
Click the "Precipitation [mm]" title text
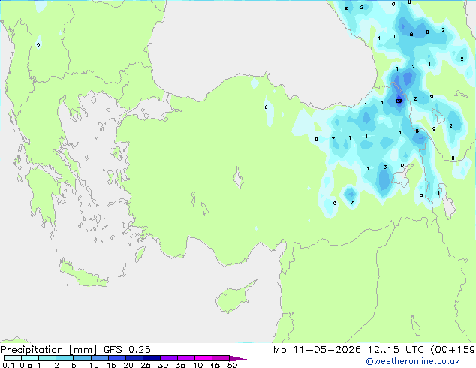[48, 350]
